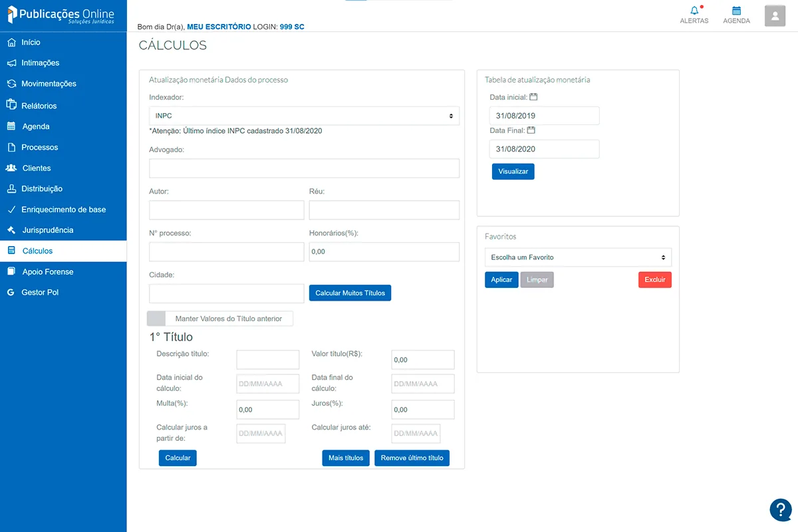Focus the Valor título(R$) field
The height and width of the screenshot is (532, 798).
click(x=422, y=360)
